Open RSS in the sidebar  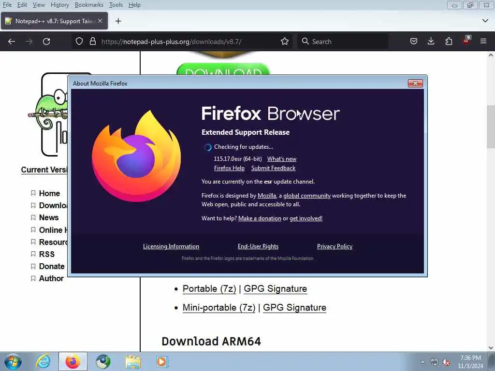pos(47,254)
